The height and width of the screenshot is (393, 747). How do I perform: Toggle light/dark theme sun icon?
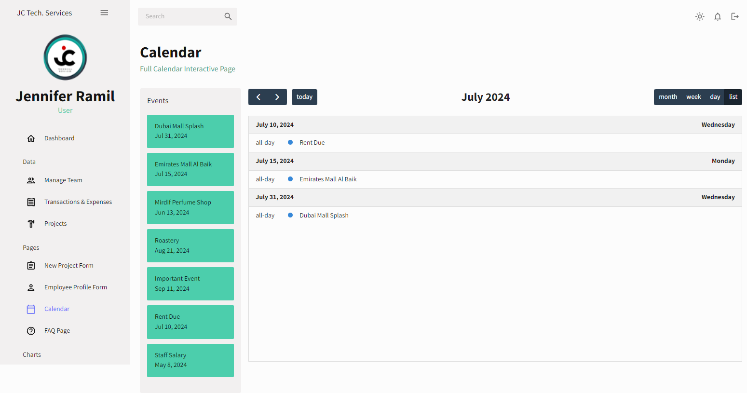(x=700, y=17)
